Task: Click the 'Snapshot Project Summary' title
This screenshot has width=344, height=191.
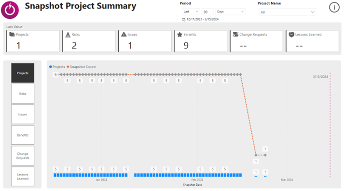Action: pos(81,6)
